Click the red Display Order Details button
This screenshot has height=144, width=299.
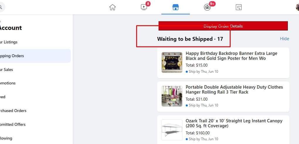(x=223, y=26)
